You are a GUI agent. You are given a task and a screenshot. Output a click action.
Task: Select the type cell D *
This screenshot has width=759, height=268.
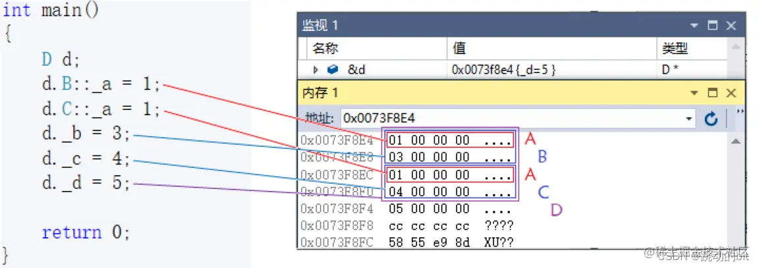point(671,70)
